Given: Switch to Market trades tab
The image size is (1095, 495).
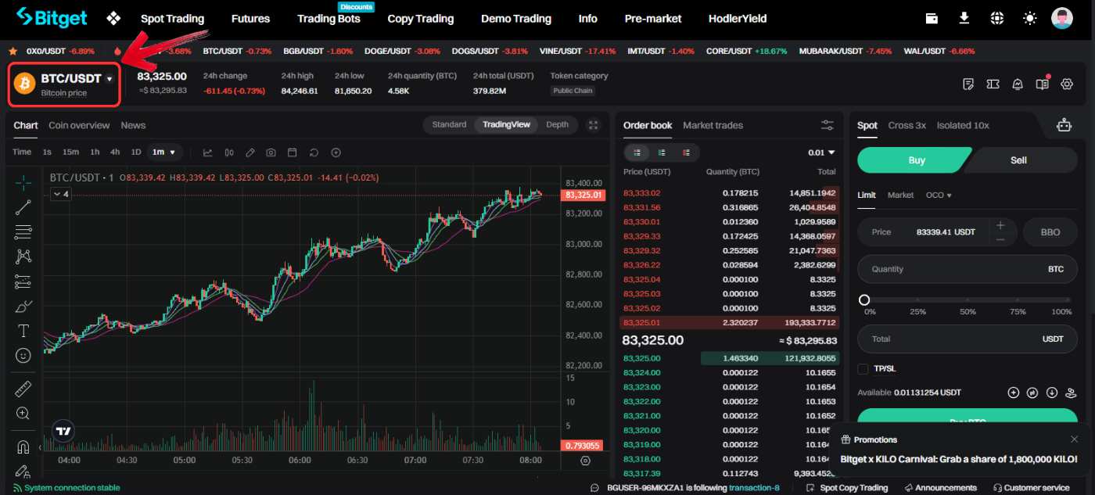Looking at the screenshot, I should [713, 125].
